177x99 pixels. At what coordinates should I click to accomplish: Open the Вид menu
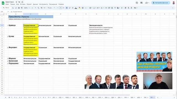click(17, 4)
